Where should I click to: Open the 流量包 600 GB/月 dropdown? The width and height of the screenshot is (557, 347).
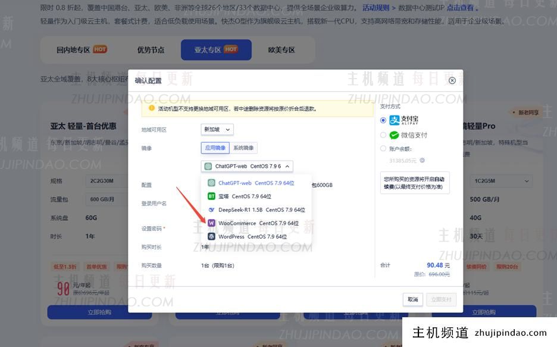point(106,199)
